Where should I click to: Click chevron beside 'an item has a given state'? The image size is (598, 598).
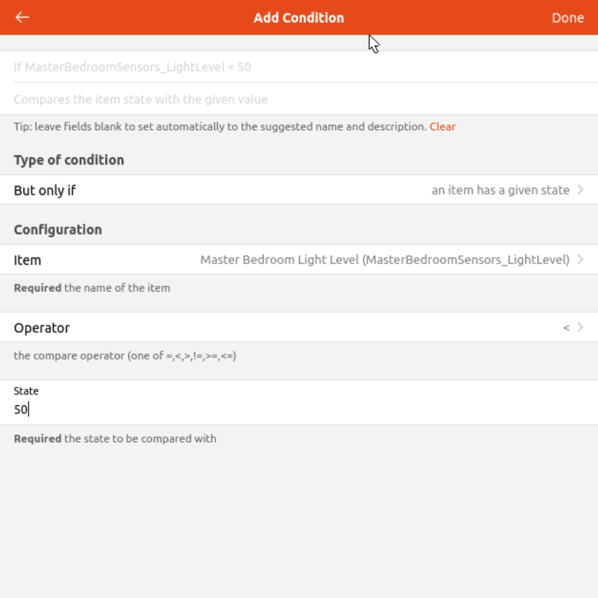581,190
